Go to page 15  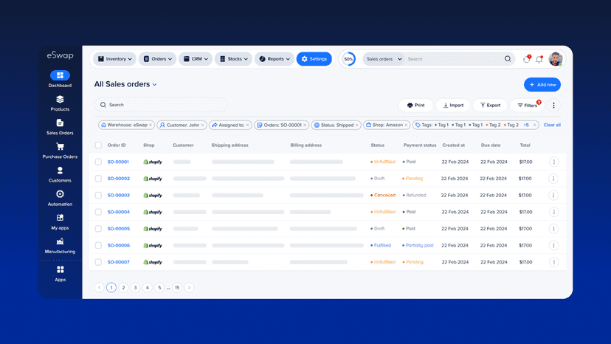tap(177, 288)
